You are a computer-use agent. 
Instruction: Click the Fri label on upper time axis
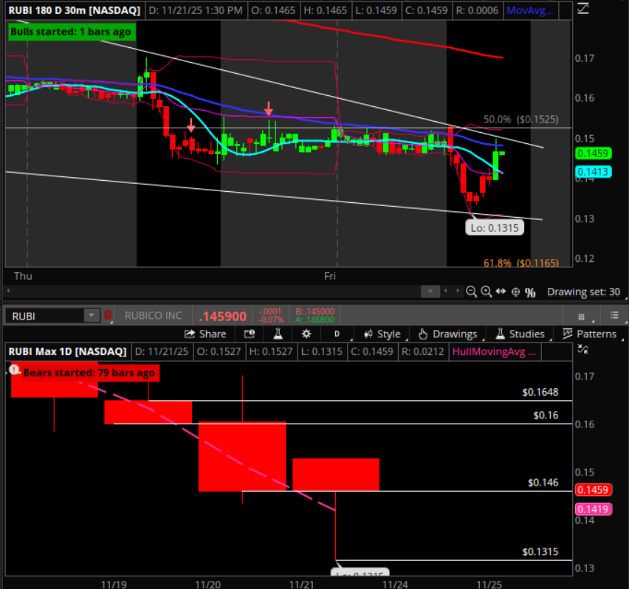[330, 276]
